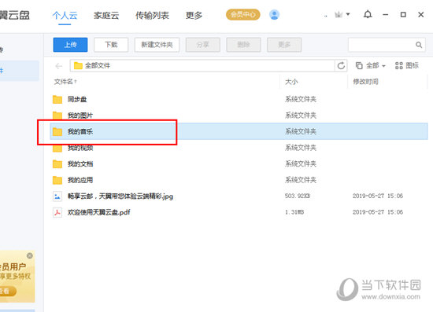
Task: Maximize the cloud disk window
Action: click(403, 15)
